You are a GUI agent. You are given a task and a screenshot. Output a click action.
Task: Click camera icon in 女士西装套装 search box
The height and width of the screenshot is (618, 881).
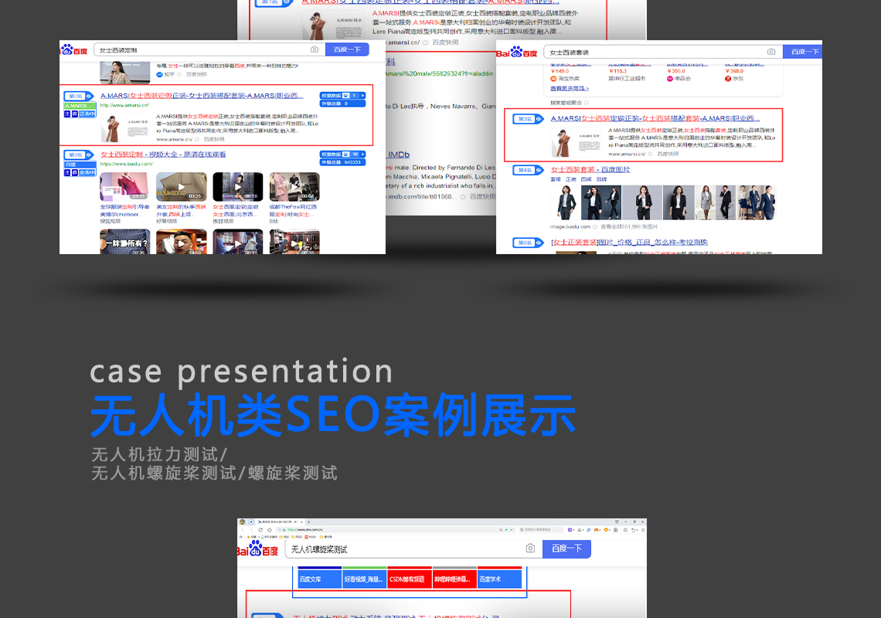[x=770, y=52]
